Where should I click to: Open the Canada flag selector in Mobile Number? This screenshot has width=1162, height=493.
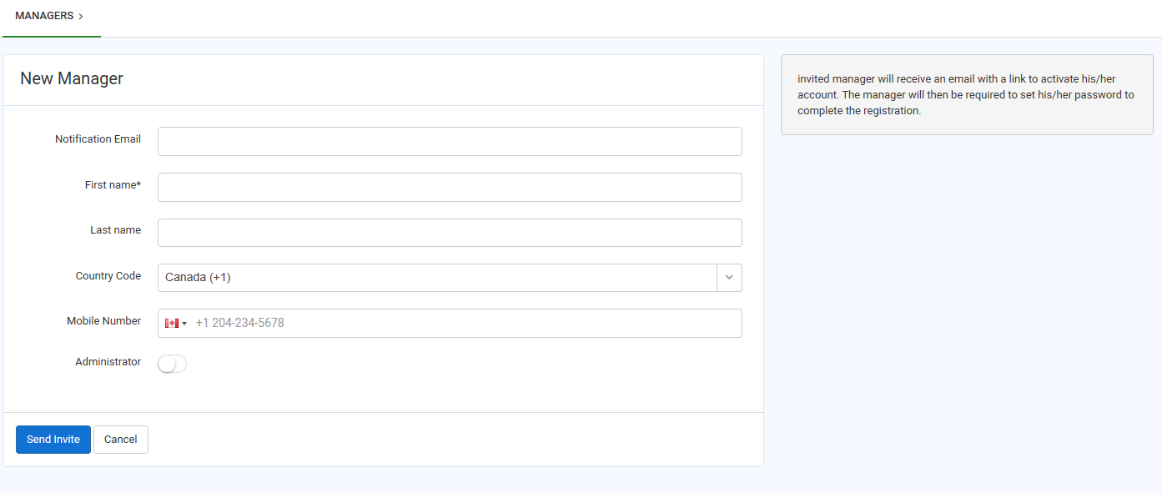(176, 324)
